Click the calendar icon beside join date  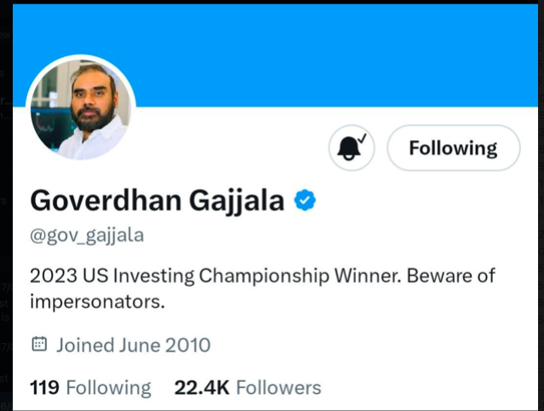pos(39,345)
